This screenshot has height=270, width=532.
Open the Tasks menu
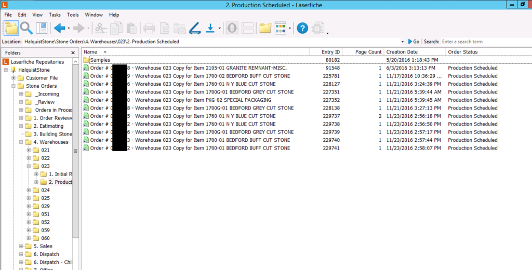(55, 15)
